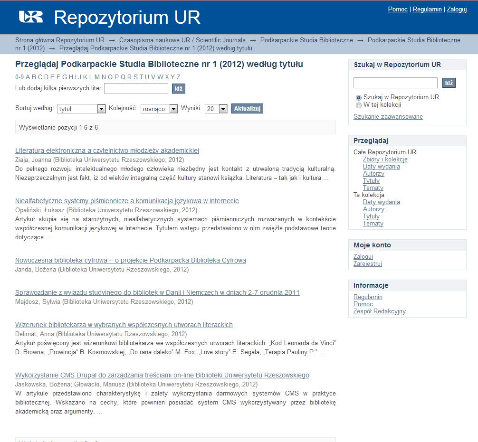Open Pomoc in Informacje panel
The width and height of the screenshot is (478, 442).
pyautogui.click(x=363, y=304)
